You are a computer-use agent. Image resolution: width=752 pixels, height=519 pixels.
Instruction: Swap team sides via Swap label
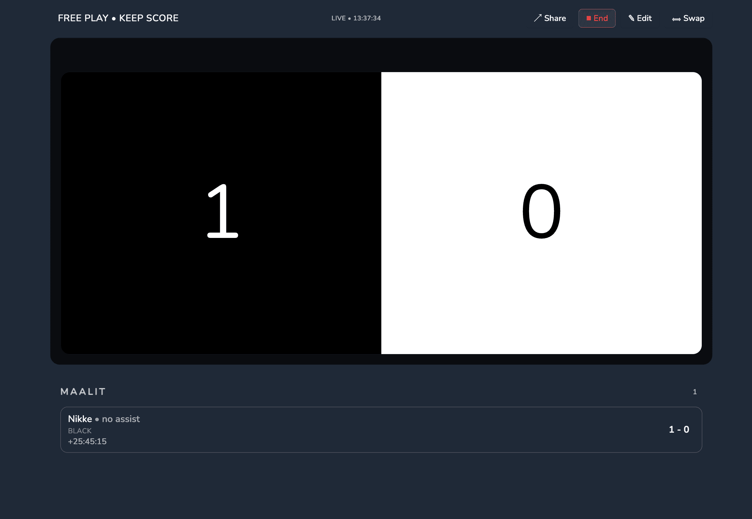[693, 18]
